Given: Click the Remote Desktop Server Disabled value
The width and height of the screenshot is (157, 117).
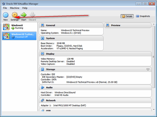Looking at the screenshot, I should (70, 61).
